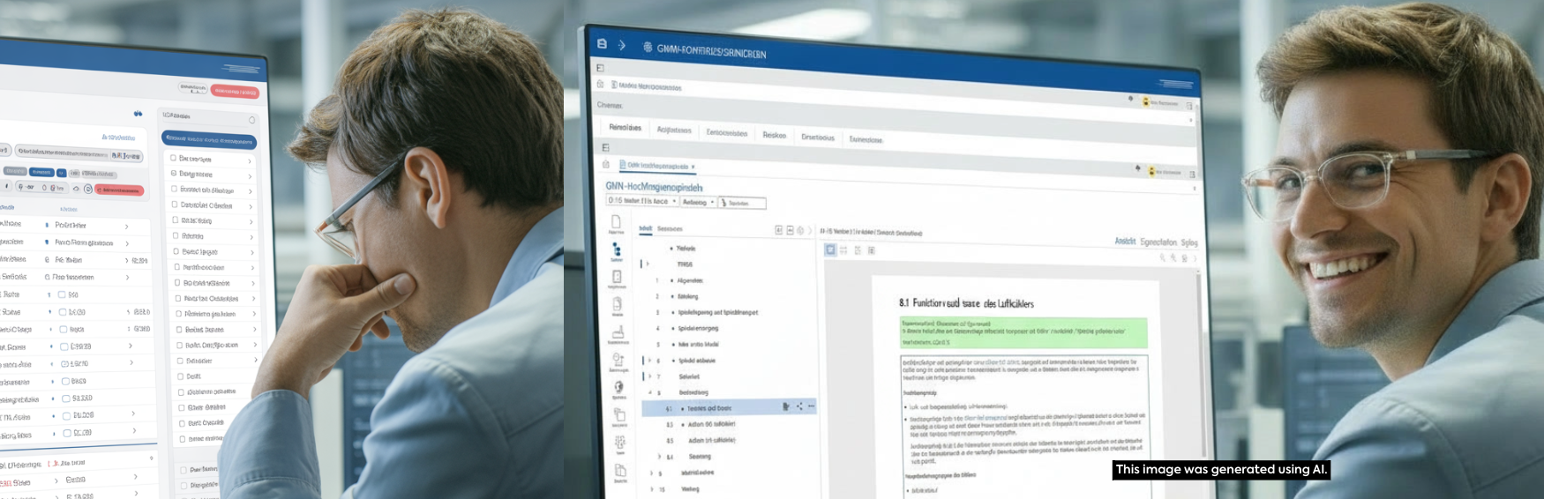Click the yellow user icon beside the document tab row
This screenshot has width=1544, height=499.
tap(1152, 172)
